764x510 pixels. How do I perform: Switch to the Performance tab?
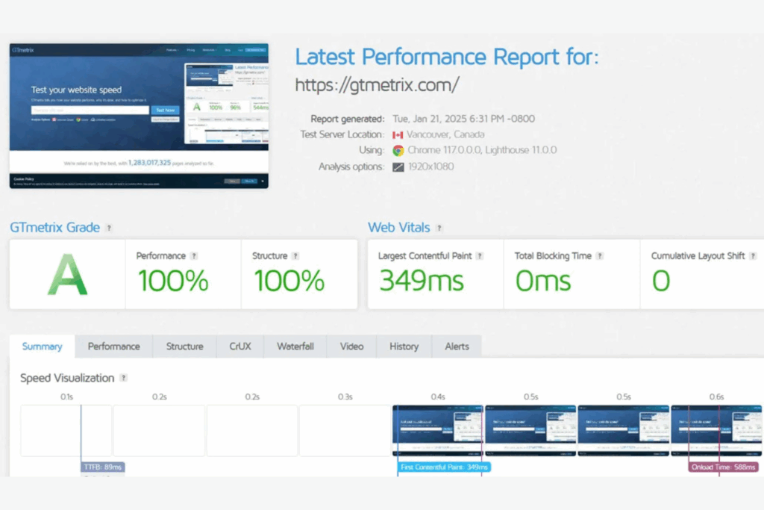pos(113,346)
